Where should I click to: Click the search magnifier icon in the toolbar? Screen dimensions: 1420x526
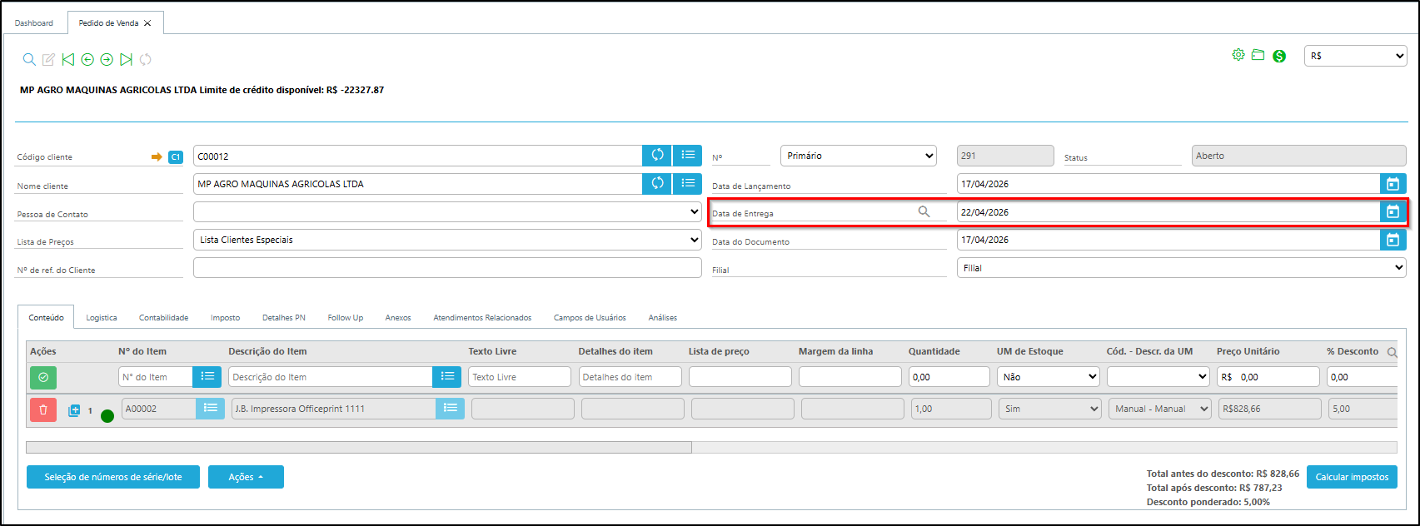point(29,59)
